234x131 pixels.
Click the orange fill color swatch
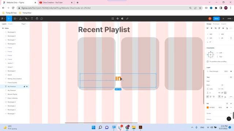[x=208, y=107]
